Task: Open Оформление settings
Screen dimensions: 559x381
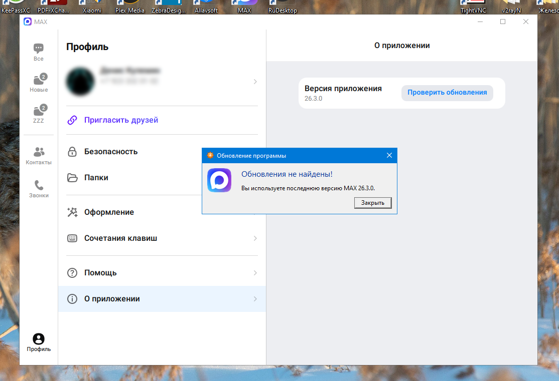Action: [x=162, y=212]
